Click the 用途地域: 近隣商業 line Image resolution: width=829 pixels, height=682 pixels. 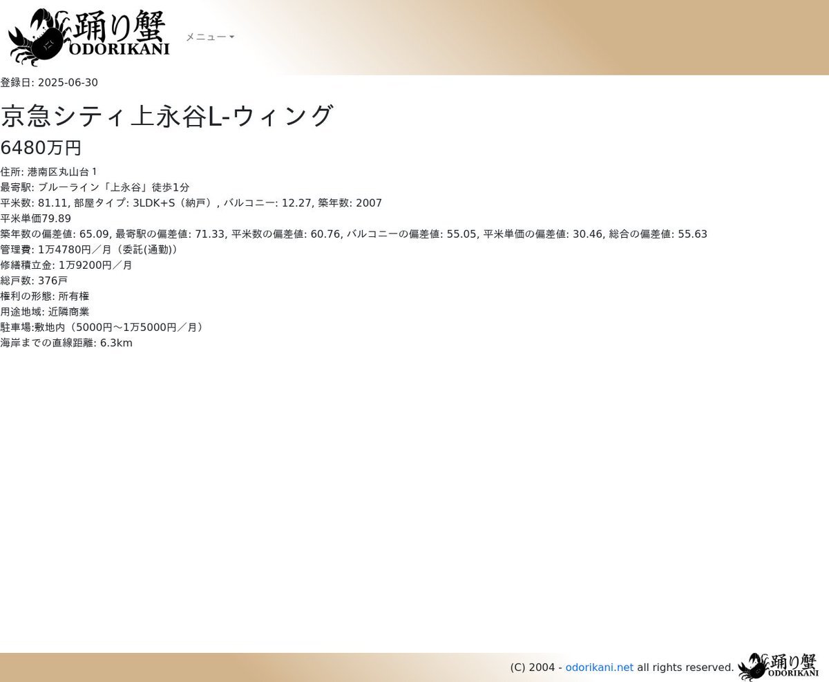45,312
